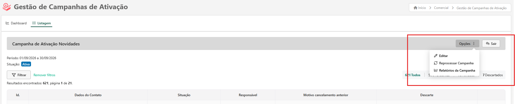
Task: Click the Situação column header
Action: (184, 95)
